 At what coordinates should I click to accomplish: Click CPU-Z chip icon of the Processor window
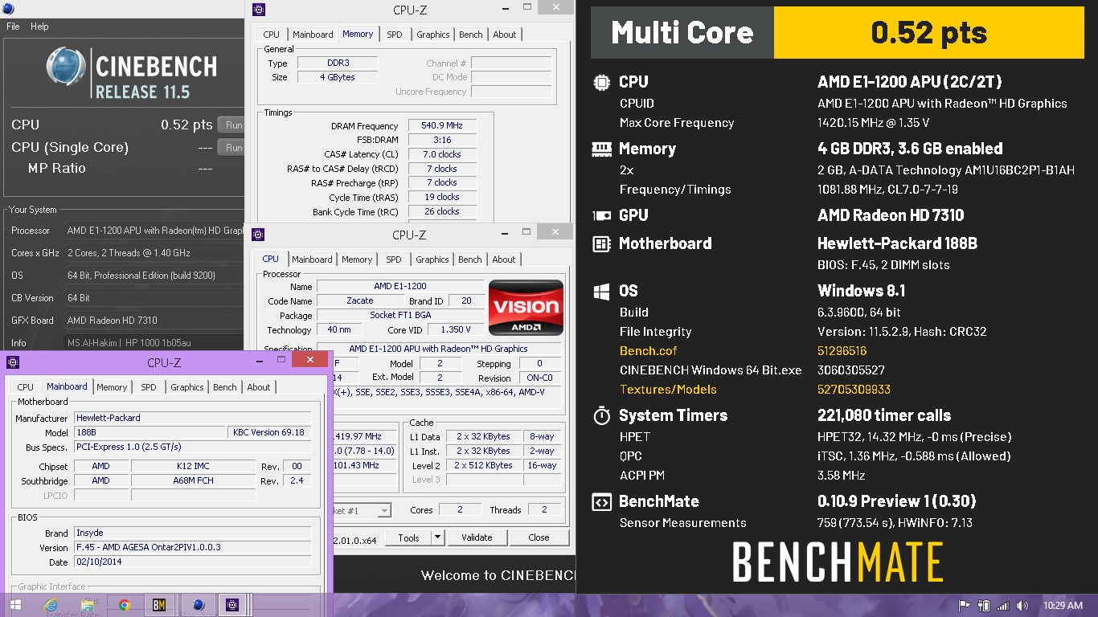(x=258, y=235)
